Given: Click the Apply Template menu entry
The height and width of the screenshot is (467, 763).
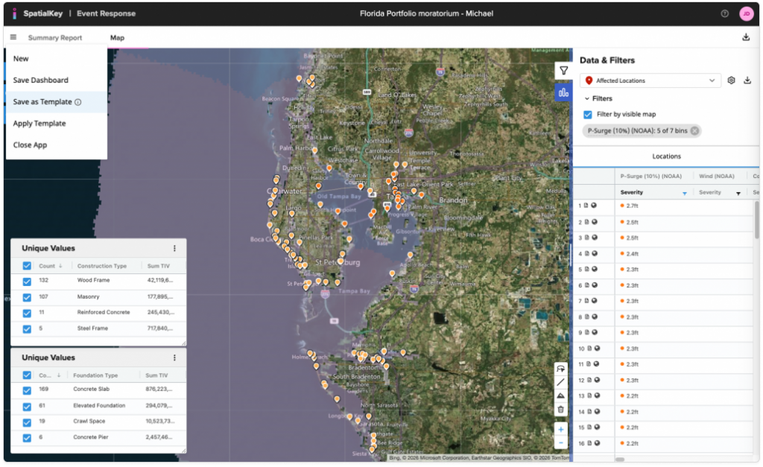Looking at the screenshot, I should [x=40, y=123].
